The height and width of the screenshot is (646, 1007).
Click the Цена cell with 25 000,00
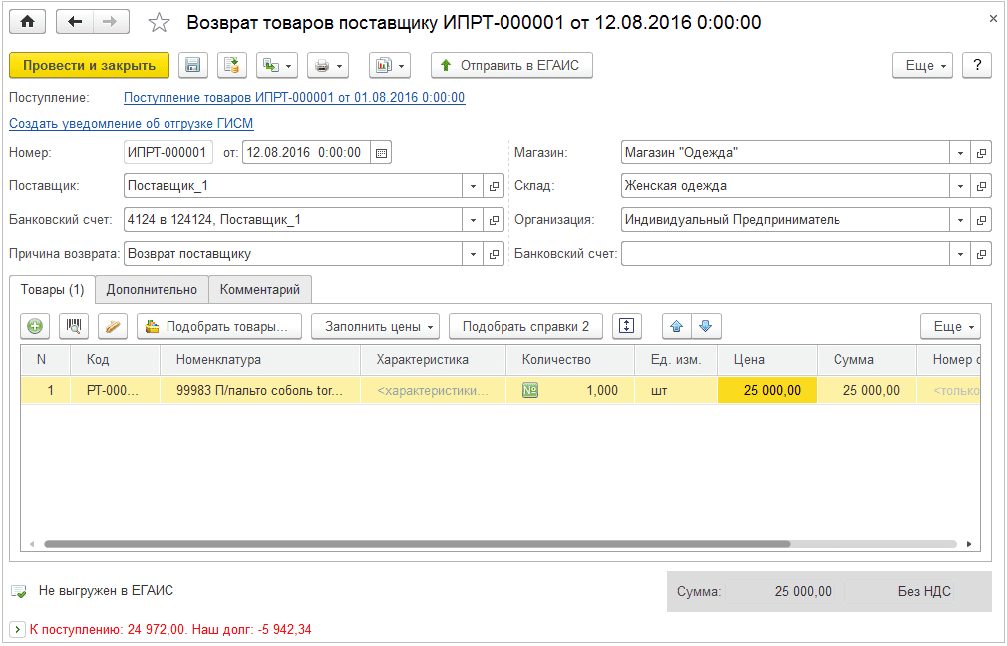click(767, 390)
